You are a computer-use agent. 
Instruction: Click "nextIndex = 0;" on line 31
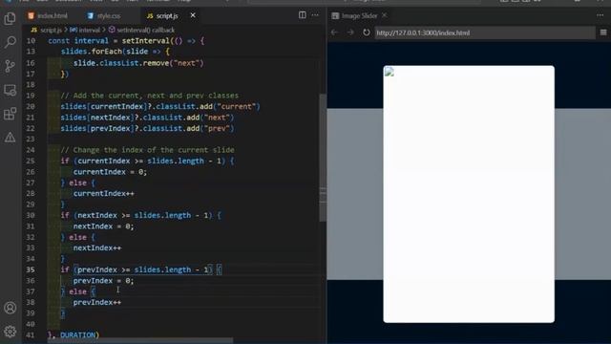[x=103, y=226]
